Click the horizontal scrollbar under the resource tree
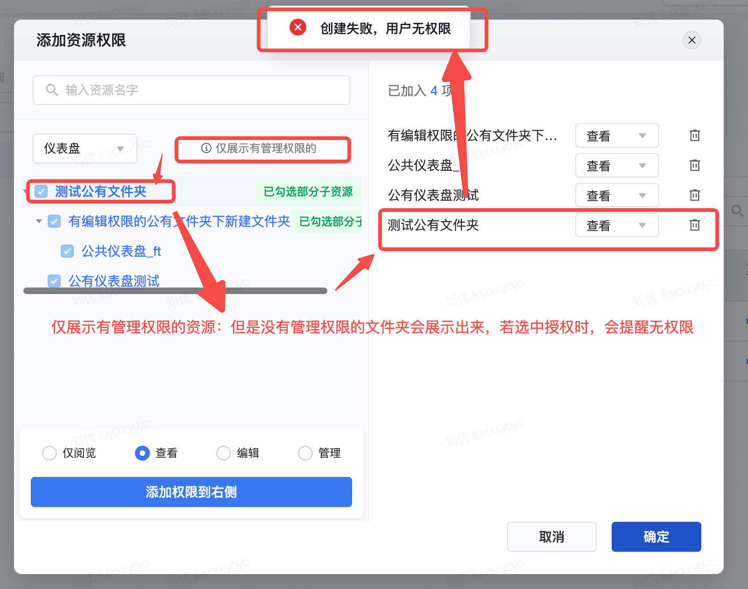The width and height of the screenshot is (748, 589). tap(175, 291)
